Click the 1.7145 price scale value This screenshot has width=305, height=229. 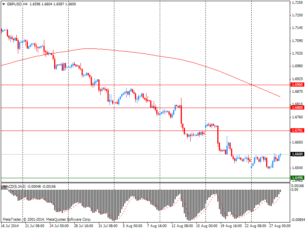click(x=298, y=28)
